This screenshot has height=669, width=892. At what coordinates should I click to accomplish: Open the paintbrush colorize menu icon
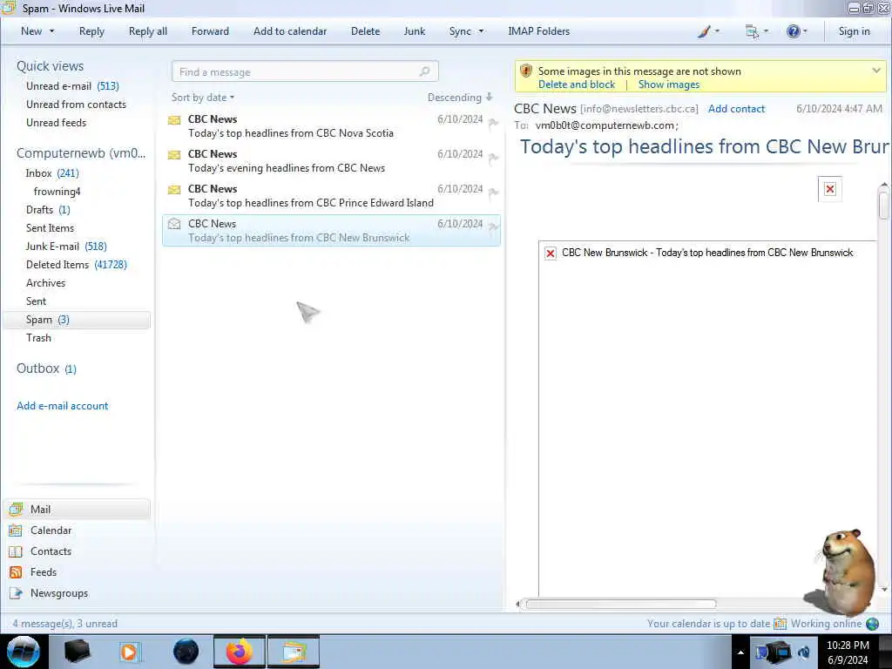pos(705,32)
